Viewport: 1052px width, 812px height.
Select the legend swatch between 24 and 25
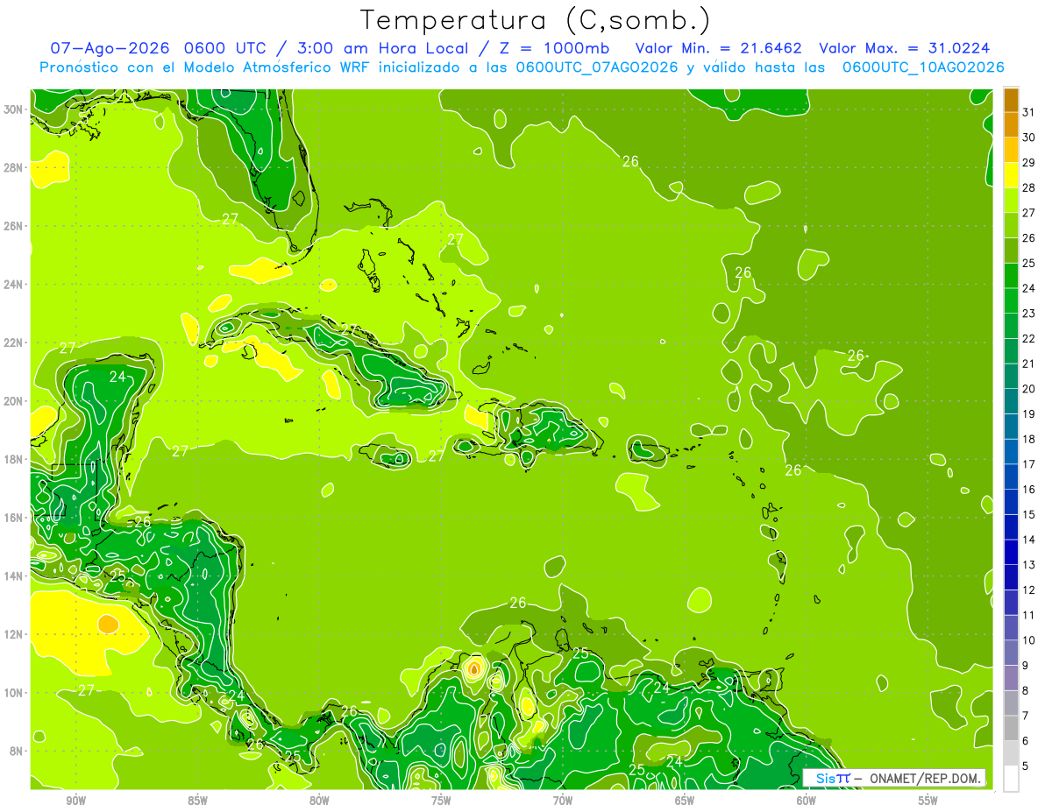click(1011, 276)
